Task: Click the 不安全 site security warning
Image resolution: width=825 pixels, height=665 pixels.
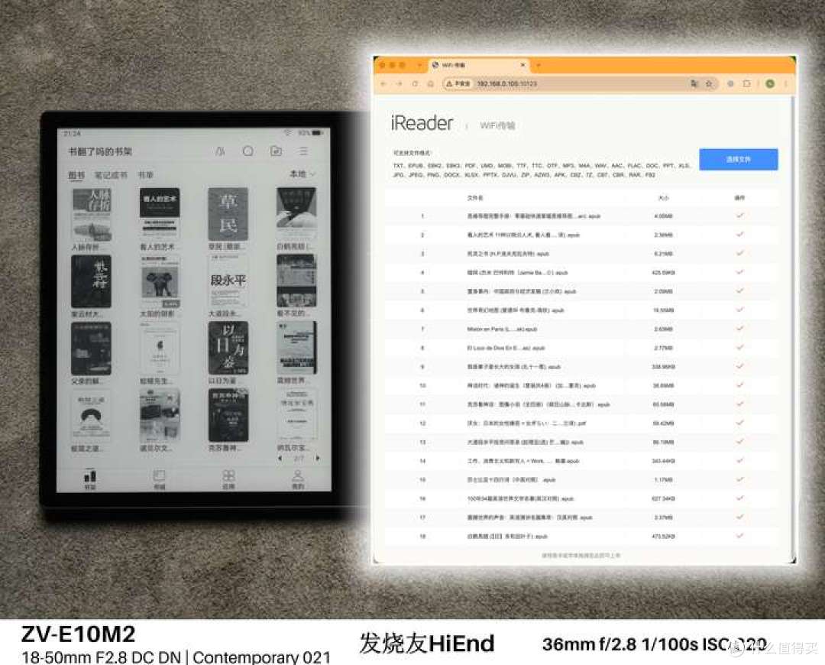Action: click(458, 84)
